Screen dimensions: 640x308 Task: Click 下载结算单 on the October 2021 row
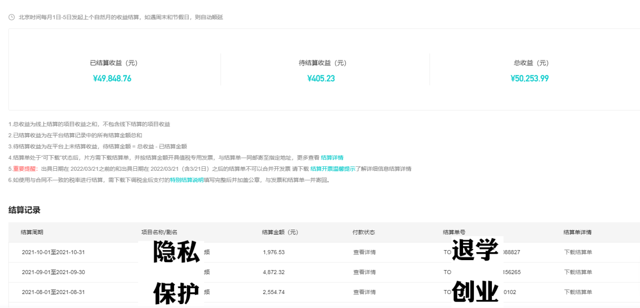578,252
